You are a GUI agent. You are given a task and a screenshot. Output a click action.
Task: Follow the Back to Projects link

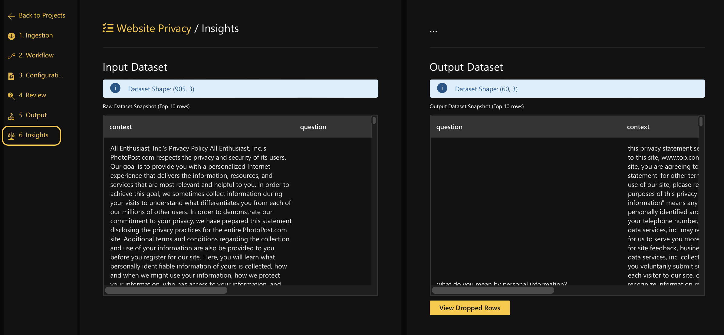click(42, 15)
